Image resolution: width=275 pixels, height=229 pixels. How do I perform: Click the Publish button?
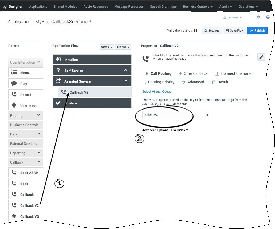(257, 30)
